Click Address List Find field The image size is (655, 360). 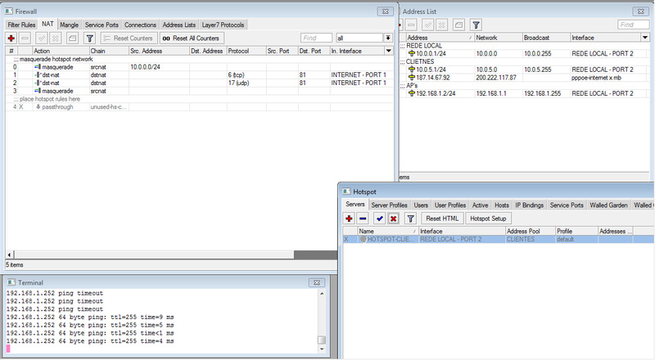[633, 25]
